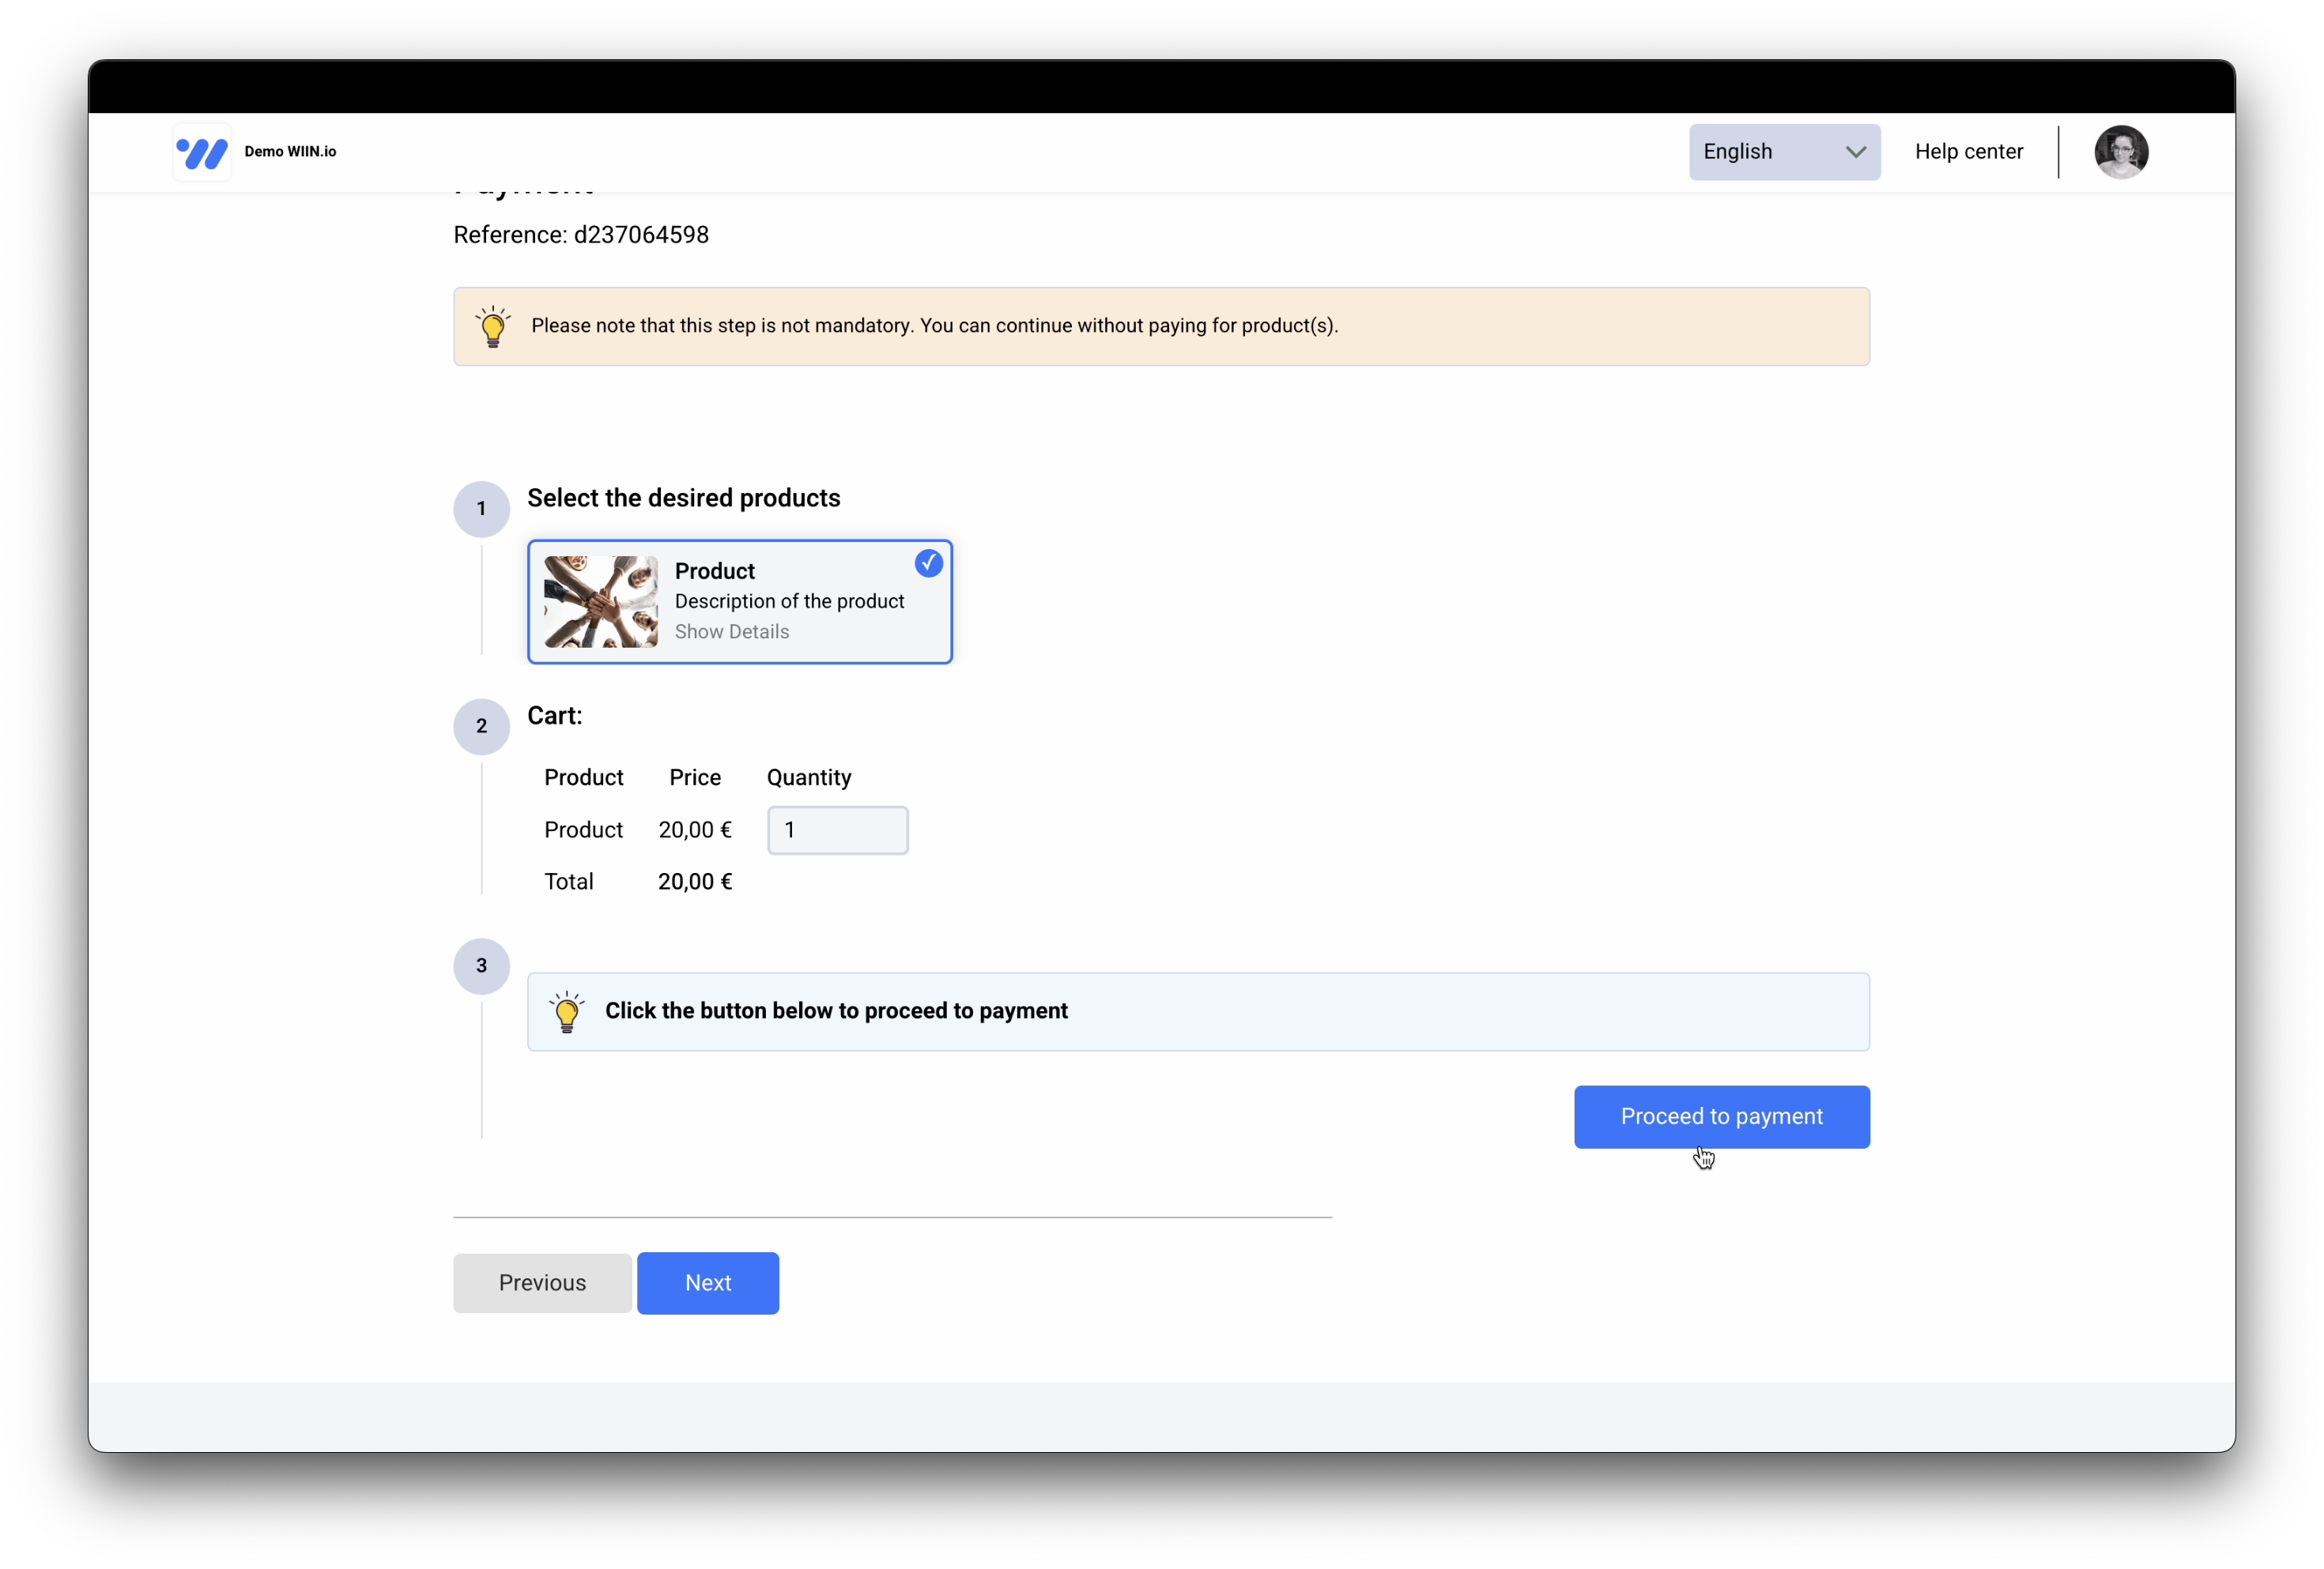Viewport: 2324px width, 1569px height.
Task: Open the Help center link
Action: (1968, 152)
